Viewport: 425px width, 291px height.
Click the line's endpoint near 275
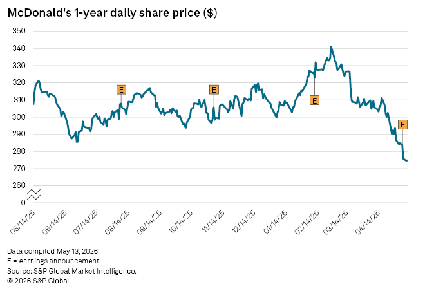pyautogui.click(x=407, y=160)
